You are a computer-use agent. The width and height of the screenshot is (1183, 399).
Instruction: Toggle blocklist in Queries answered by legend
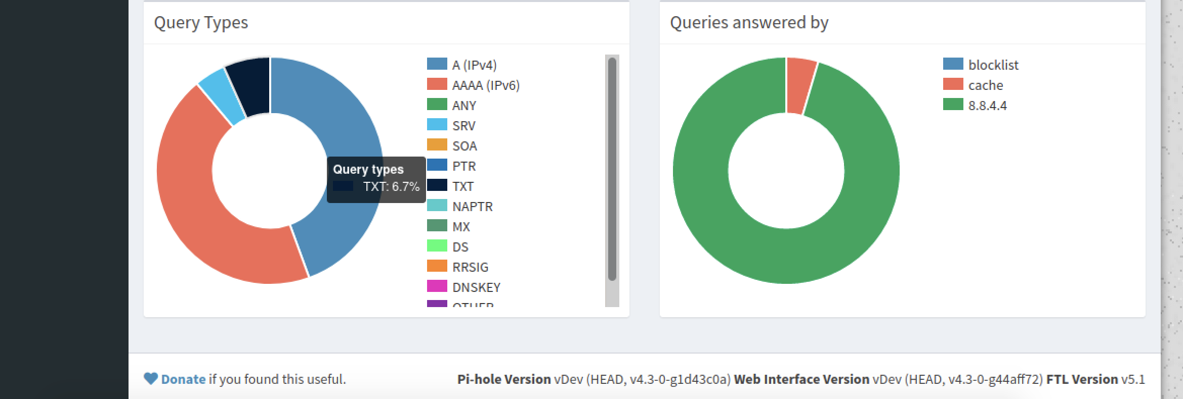(993, 65)
